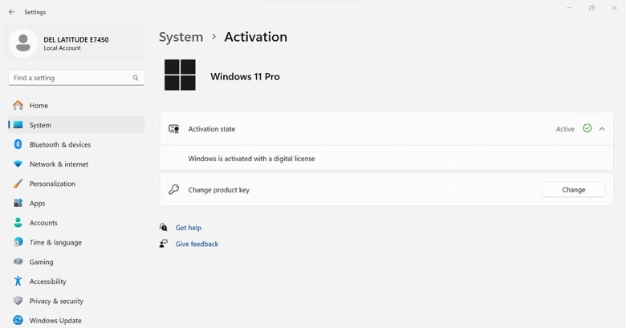Click the Bluetooth icon in sidebar
Screen dimensions: 626x328
tap(18, 144)
